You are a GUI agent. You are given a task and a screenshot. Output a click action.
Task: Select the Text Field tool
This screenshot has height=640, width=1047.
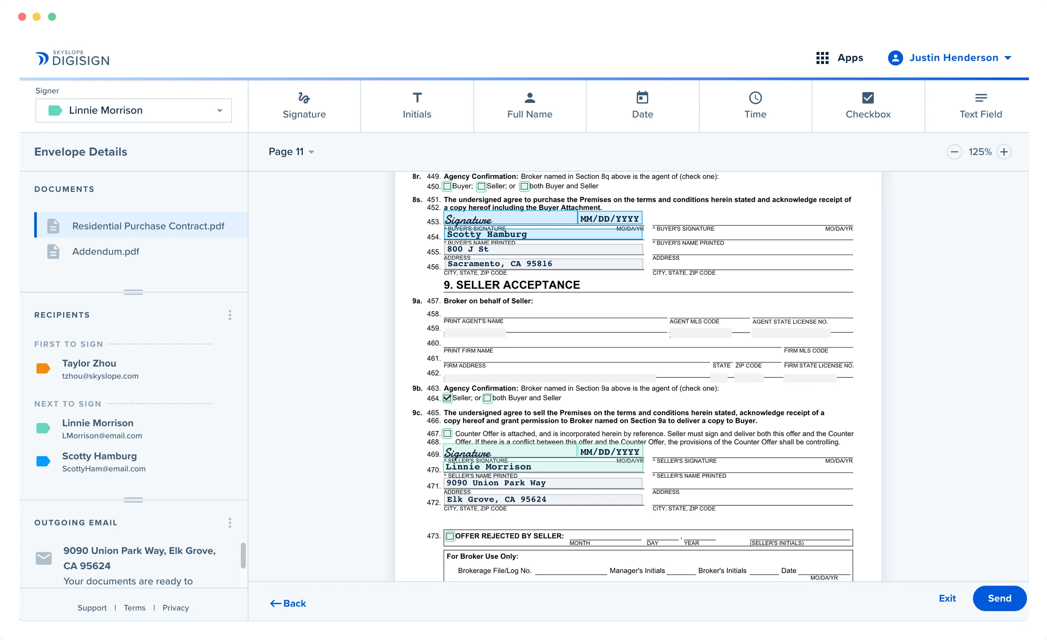point(980,105)
